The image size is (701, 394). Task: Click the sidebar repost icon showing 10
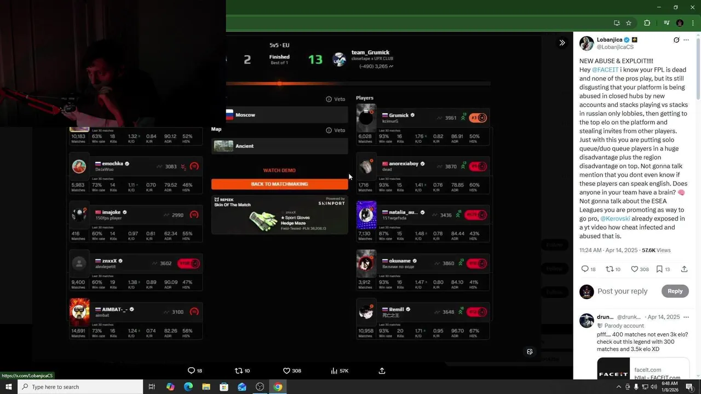(x=609, y=269)
